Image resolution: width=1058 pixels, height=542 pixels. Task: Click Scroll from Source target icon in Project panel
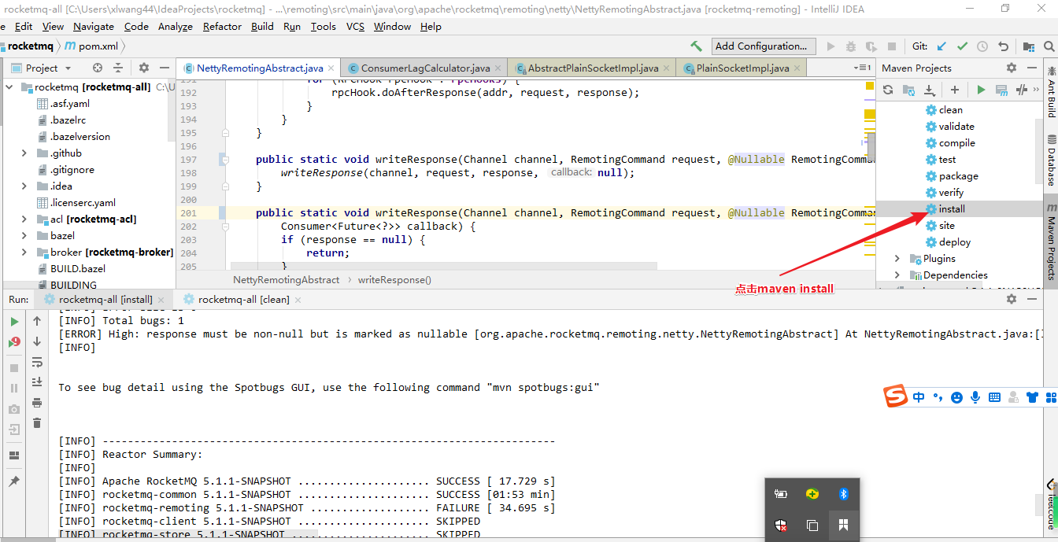click(98, 68)
